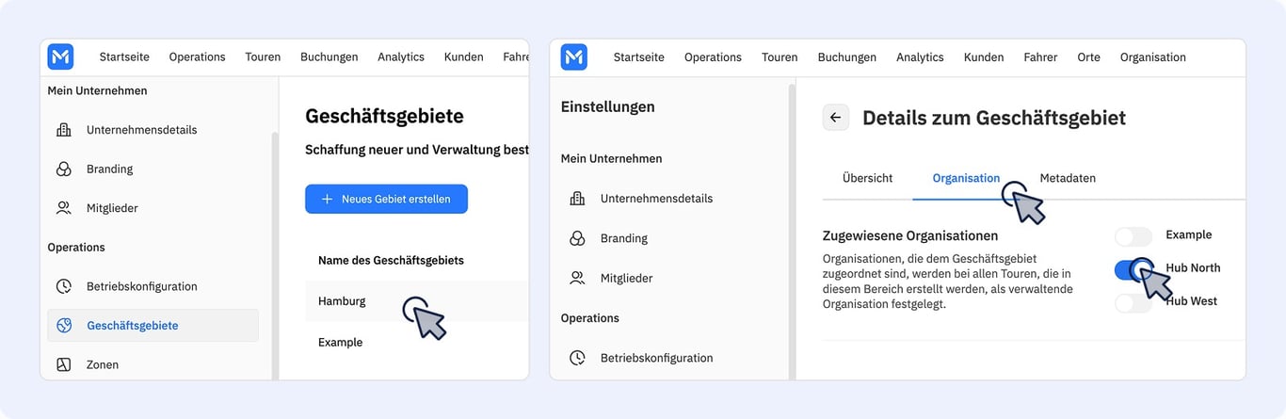The image size is (1286, 419).
Task: Select Geschäftsgebiete in left window sidebar
Action: [x=153, y=326]
